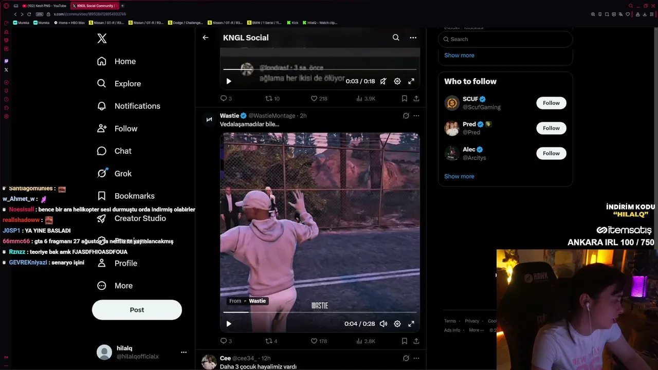
Task: Search within the KNGL Social community
Action: pos(396,38)
